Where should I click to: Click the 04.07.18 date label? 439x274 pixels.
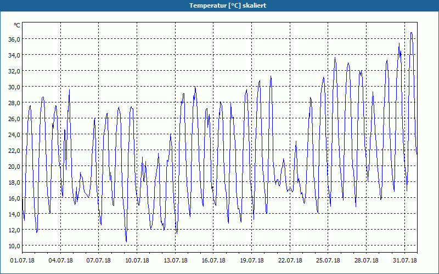point(60,261)
